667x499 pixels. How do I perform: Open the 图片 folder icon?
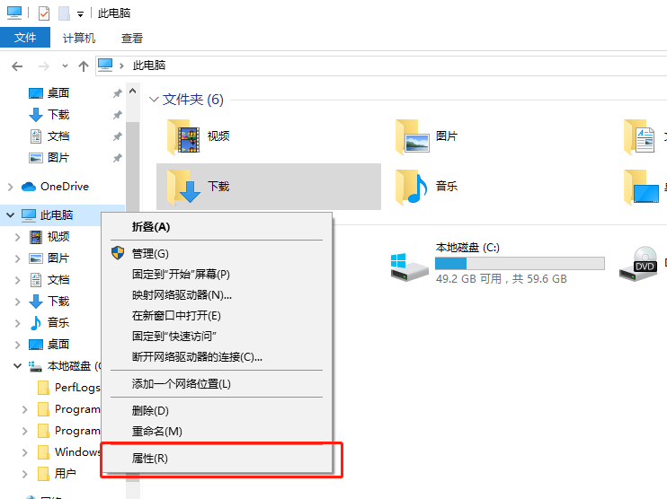[414, 137]
